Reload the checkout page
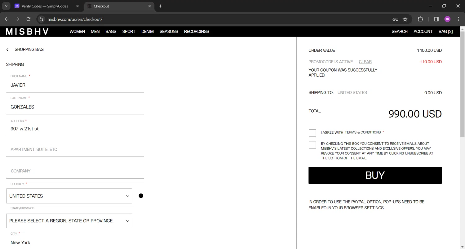The width and height of the screenshot is (465, 249). click(29, 19)
